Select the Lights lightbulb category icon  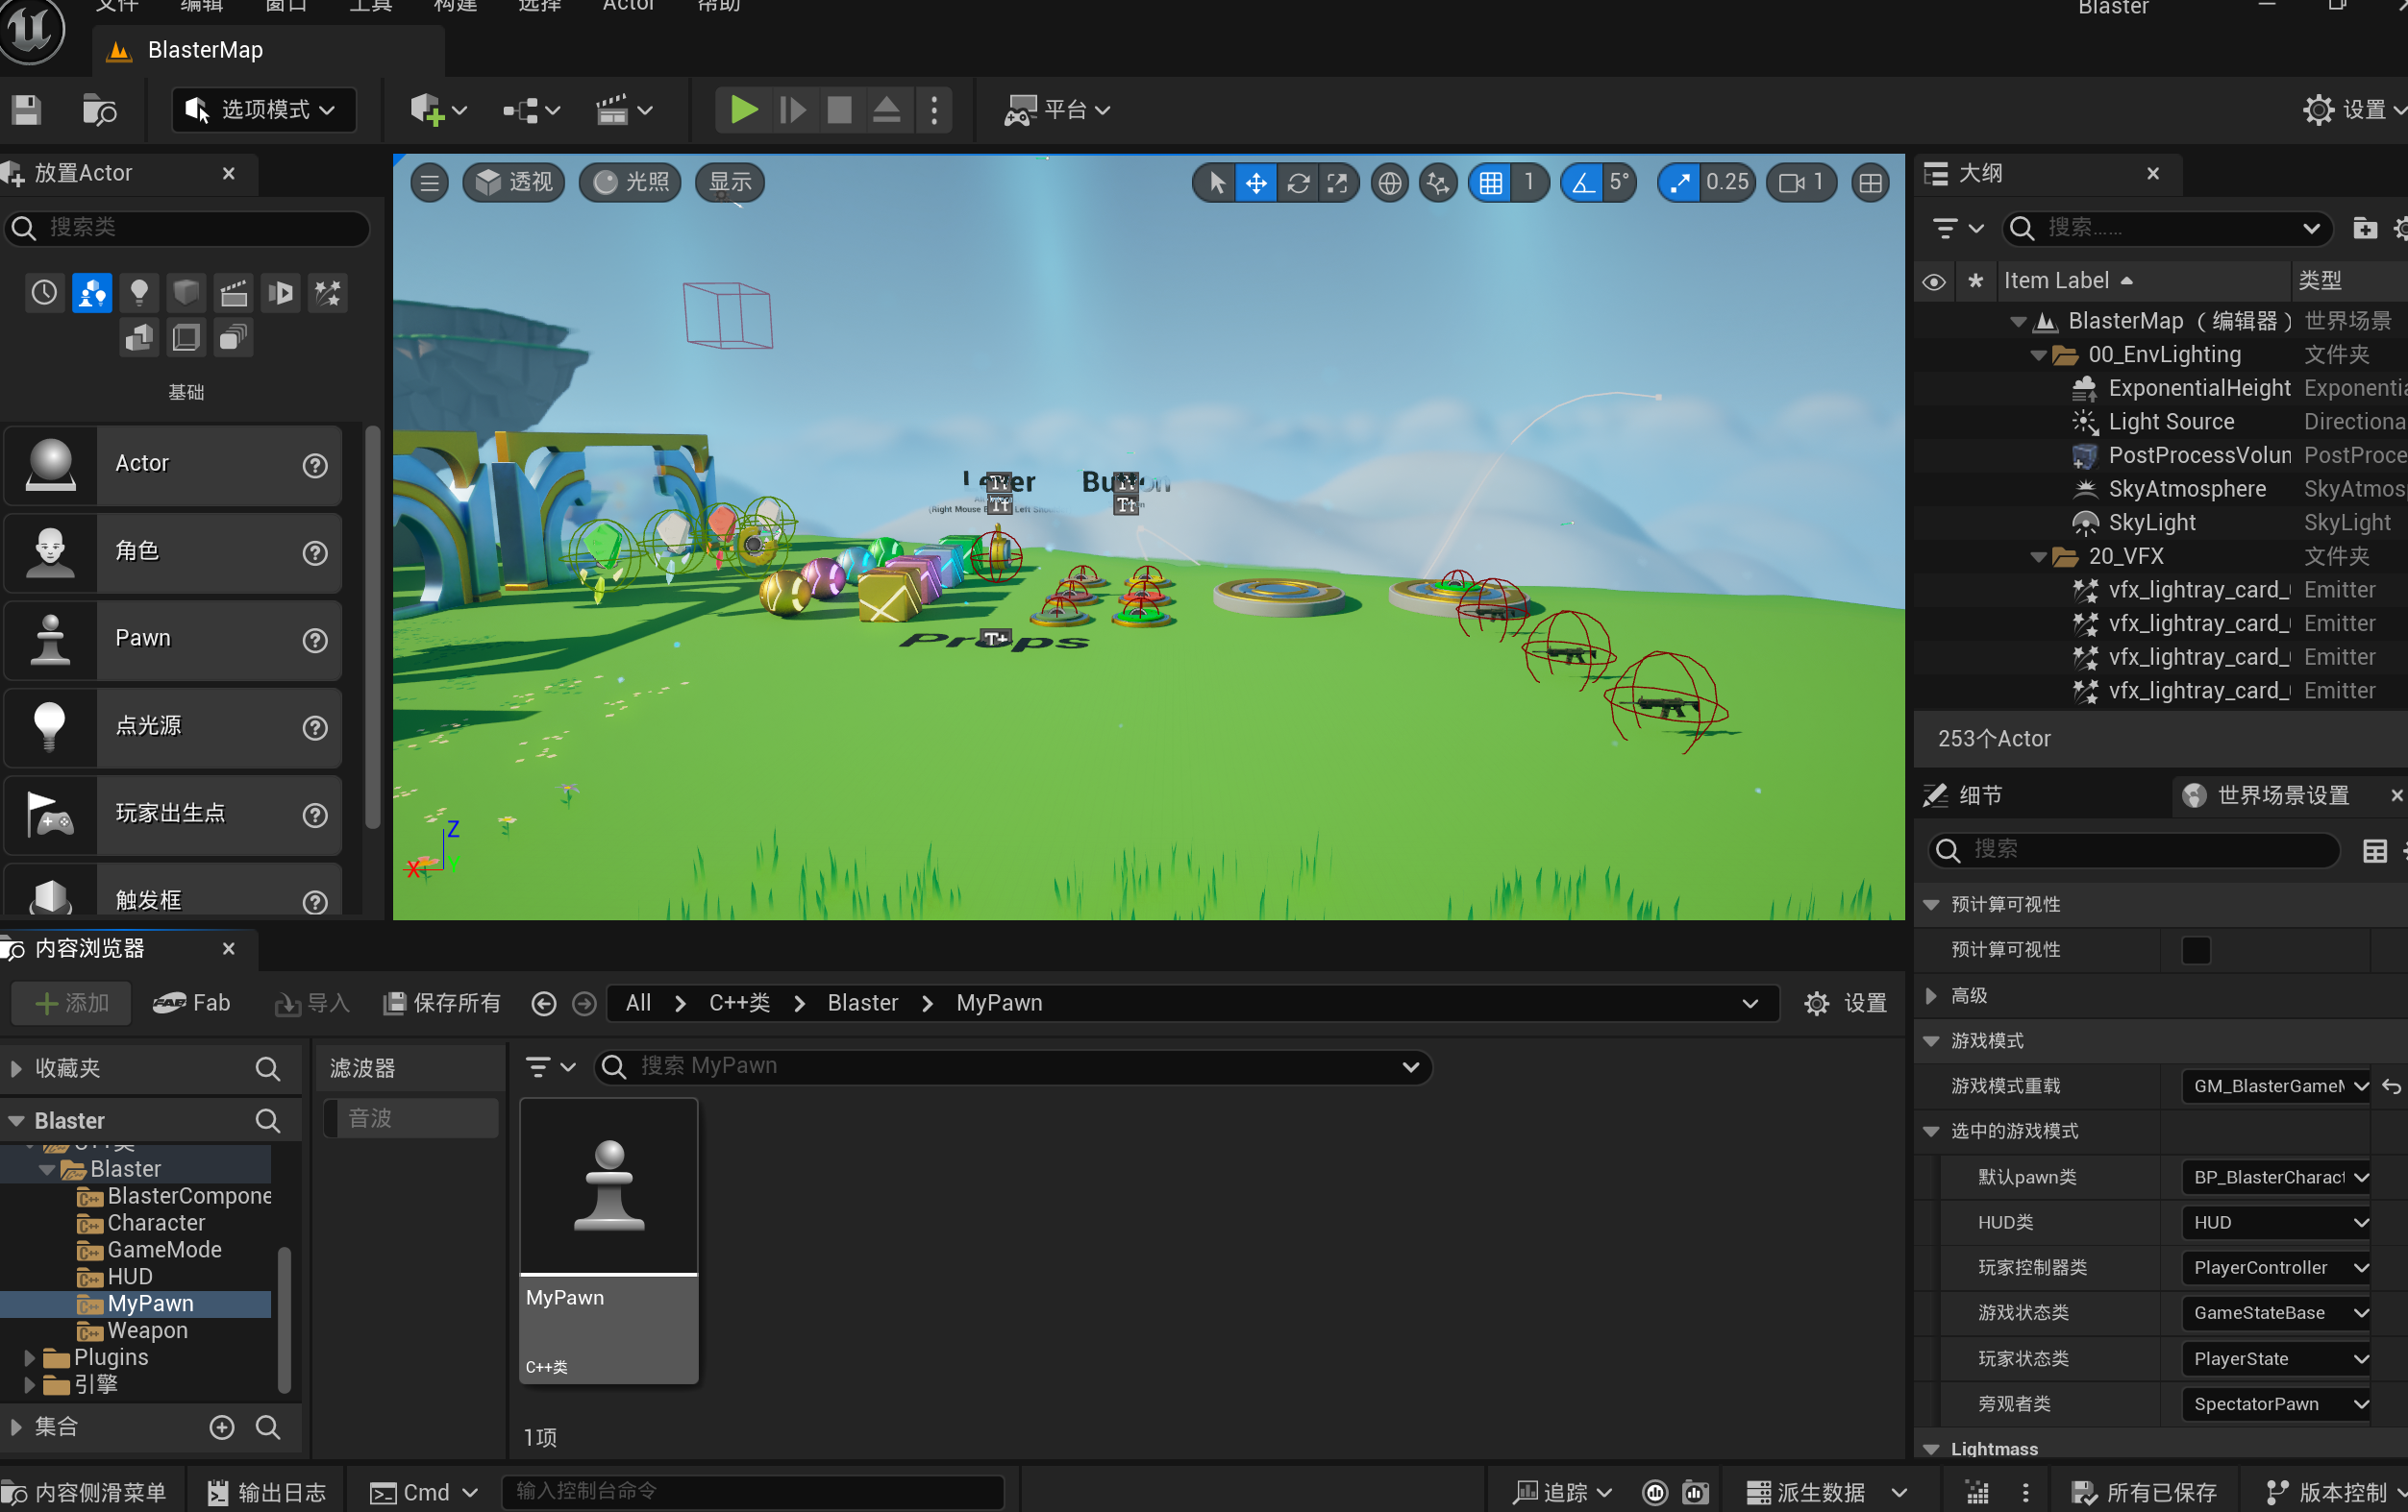tap(139, 293)
